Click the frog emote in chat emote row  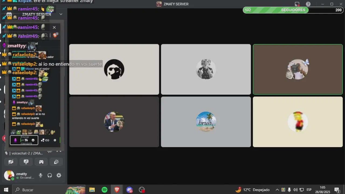point(19,132)
